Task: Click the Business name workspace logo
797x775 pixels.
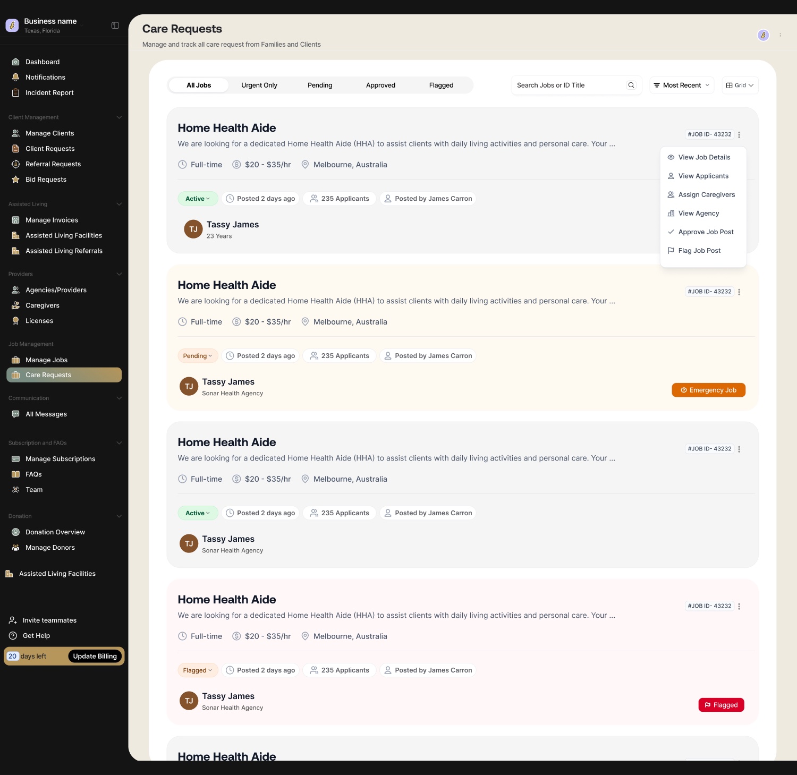Action: (12, 25)
